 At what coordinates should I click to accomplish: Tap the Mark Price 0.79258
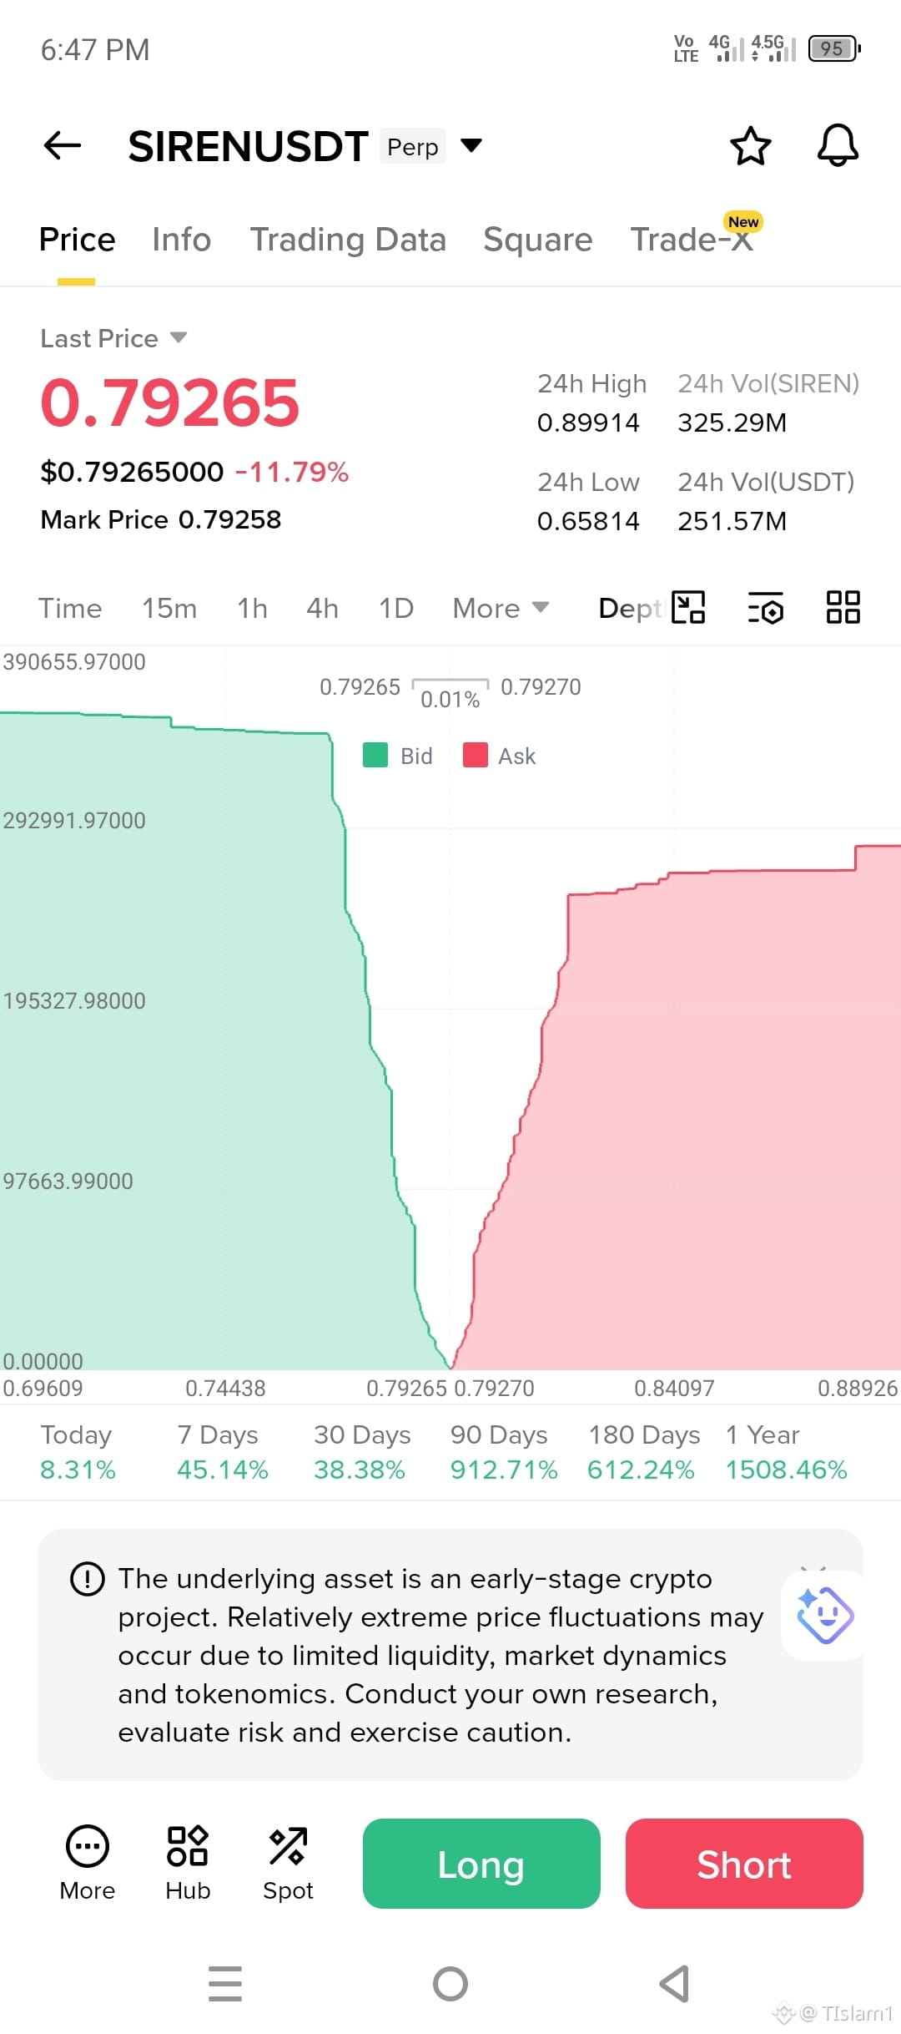[161, 519]
